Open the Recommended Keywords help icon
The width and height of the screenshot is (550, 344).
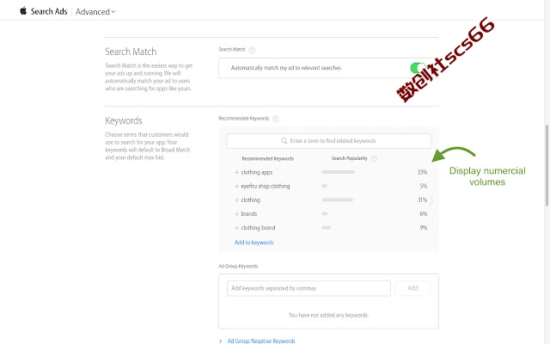[275, 119]
